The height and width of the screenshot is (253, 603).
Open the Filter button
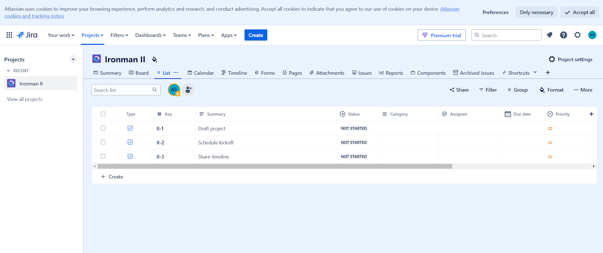coord(488,90)
